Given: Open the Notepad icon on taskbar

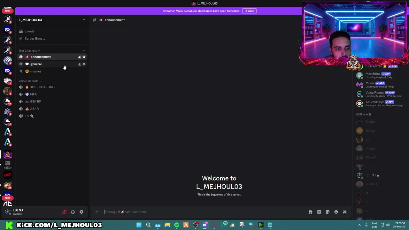Looking at the screenshot, I should point(270,225).
